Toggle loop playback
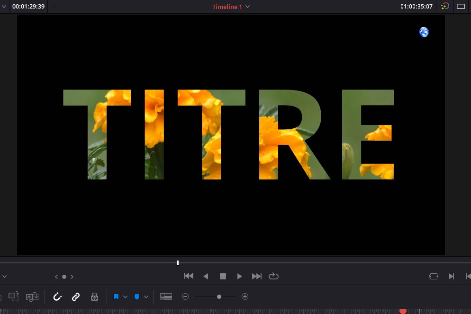Screen dimensions: 471x314 click(x=273, y=276)
